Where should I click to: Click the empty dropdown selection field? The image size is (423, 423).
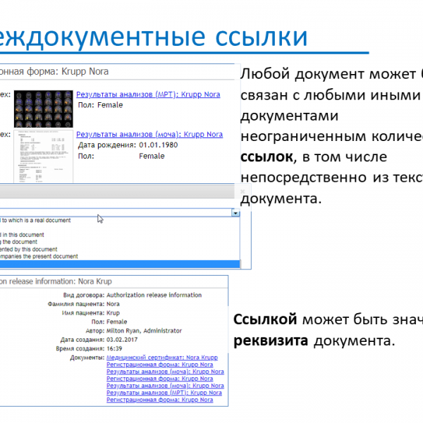pyautogui.click(x=113, y=212)
